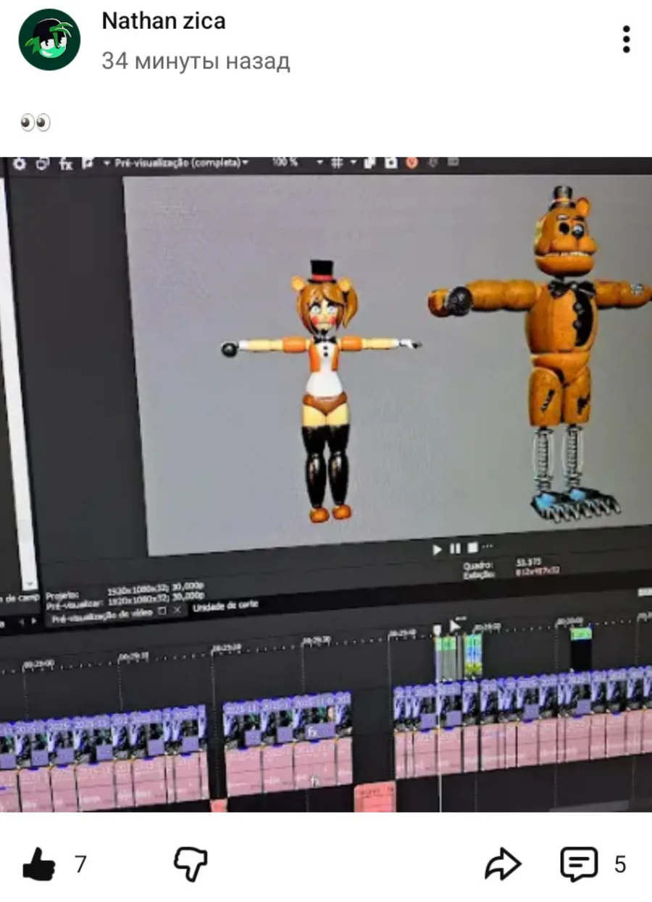Open the comments on the post
This screenshot has height=902, width=652.
(x=579, y=864)
